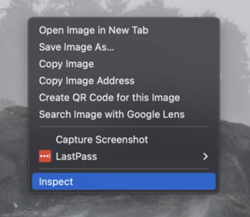This screenshot has height=217, width=250.
Task: Dismiss menu by clicking foggy treetops above
Action: coord(124,7)
